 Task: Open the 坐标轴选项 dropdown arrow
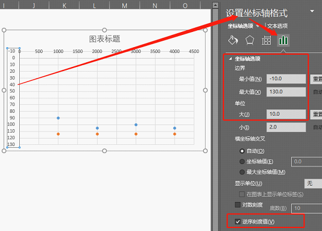tap(257, 26)
